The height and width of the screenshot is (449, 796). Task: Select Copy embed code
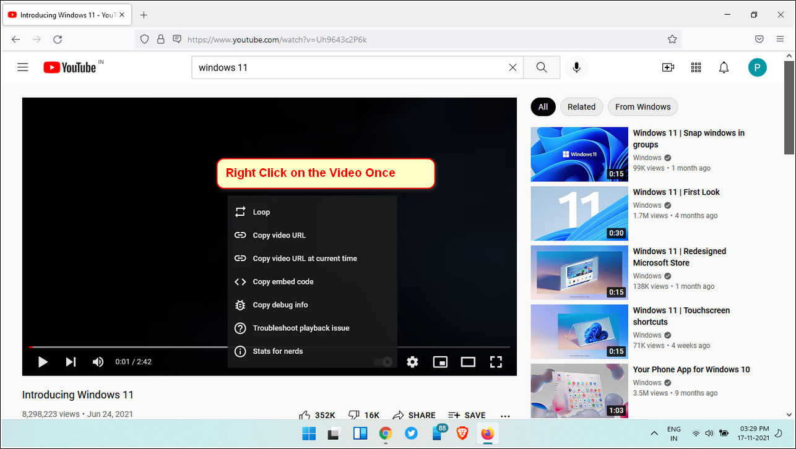click(x=312, y=281)
